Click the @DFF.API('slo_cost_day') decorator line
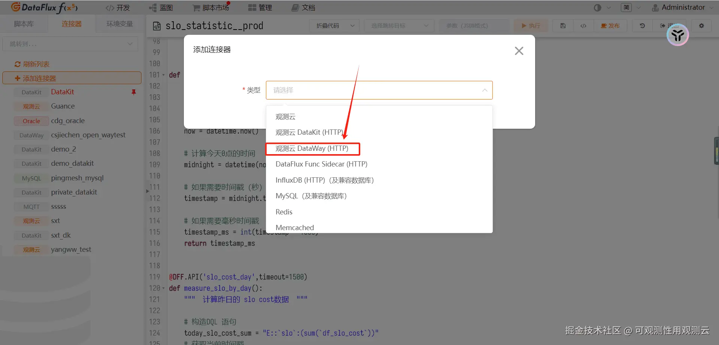The image size is (719, 345). pyautogui.click(x=238, y=277)
